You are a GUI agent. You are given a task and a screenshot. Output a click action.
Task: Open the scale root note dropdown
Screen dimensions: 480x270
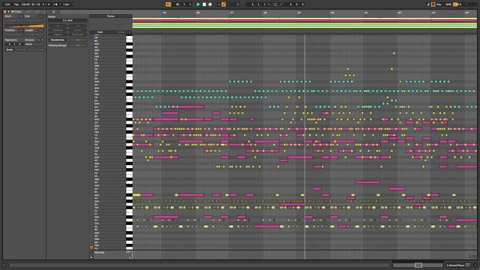coord(20,49)
